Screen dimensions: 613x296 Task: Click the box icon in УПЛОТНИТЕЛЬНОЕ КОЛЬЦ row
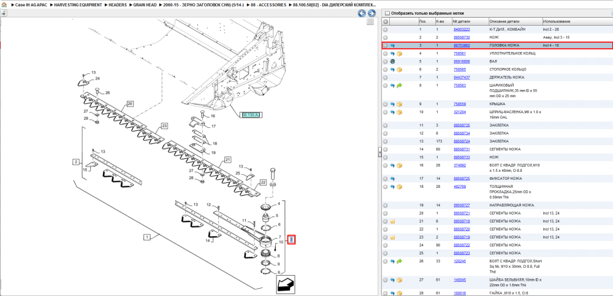[x=400, y=53]
